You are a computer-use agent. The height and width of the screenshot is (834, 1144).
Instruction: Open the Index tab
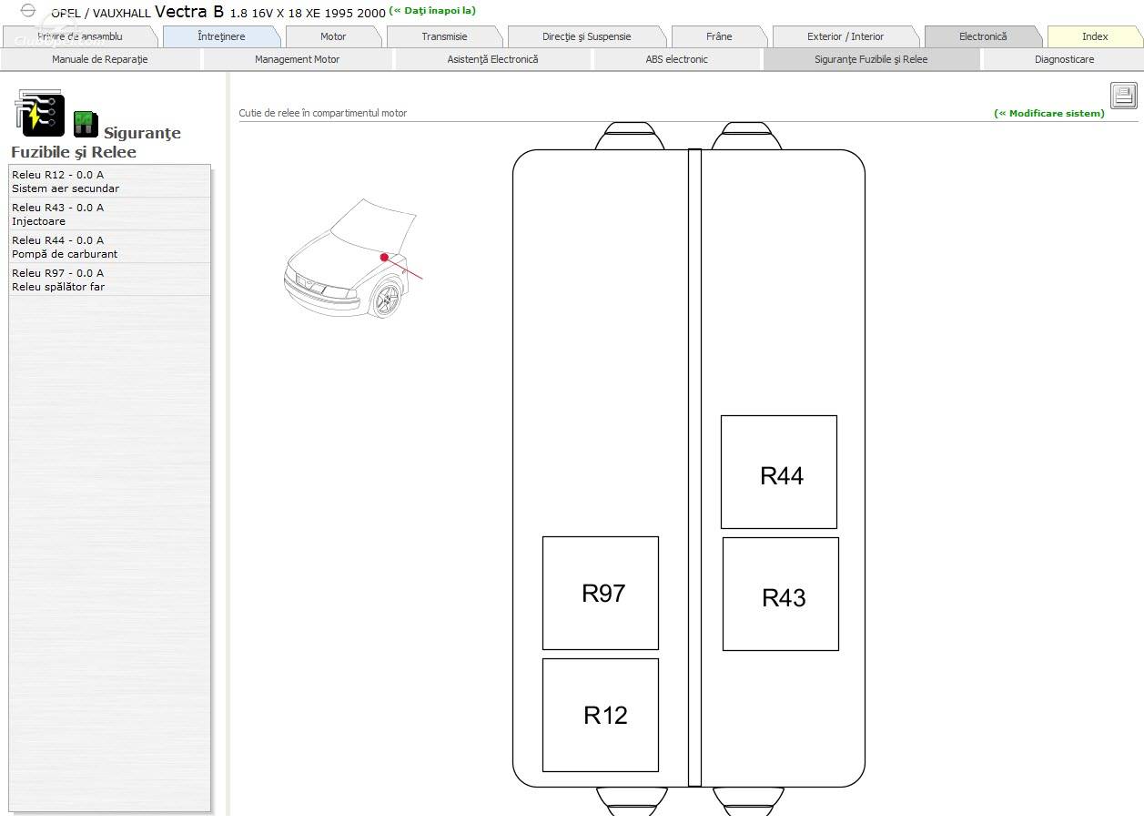click(1095, 36)
